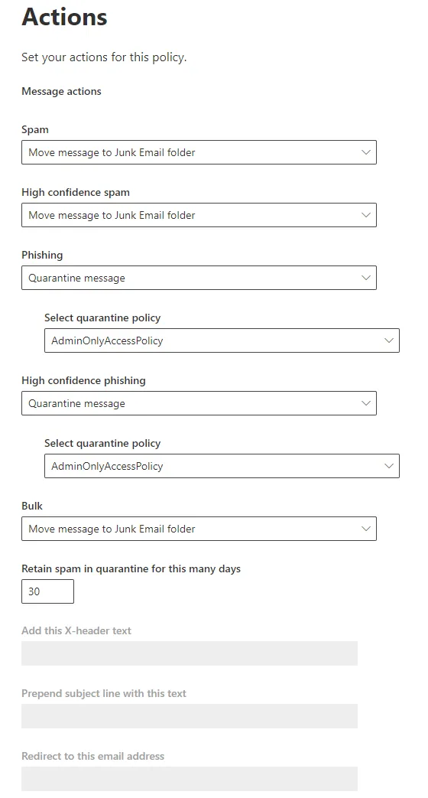Click the Actions page heading

pos(64,17)
